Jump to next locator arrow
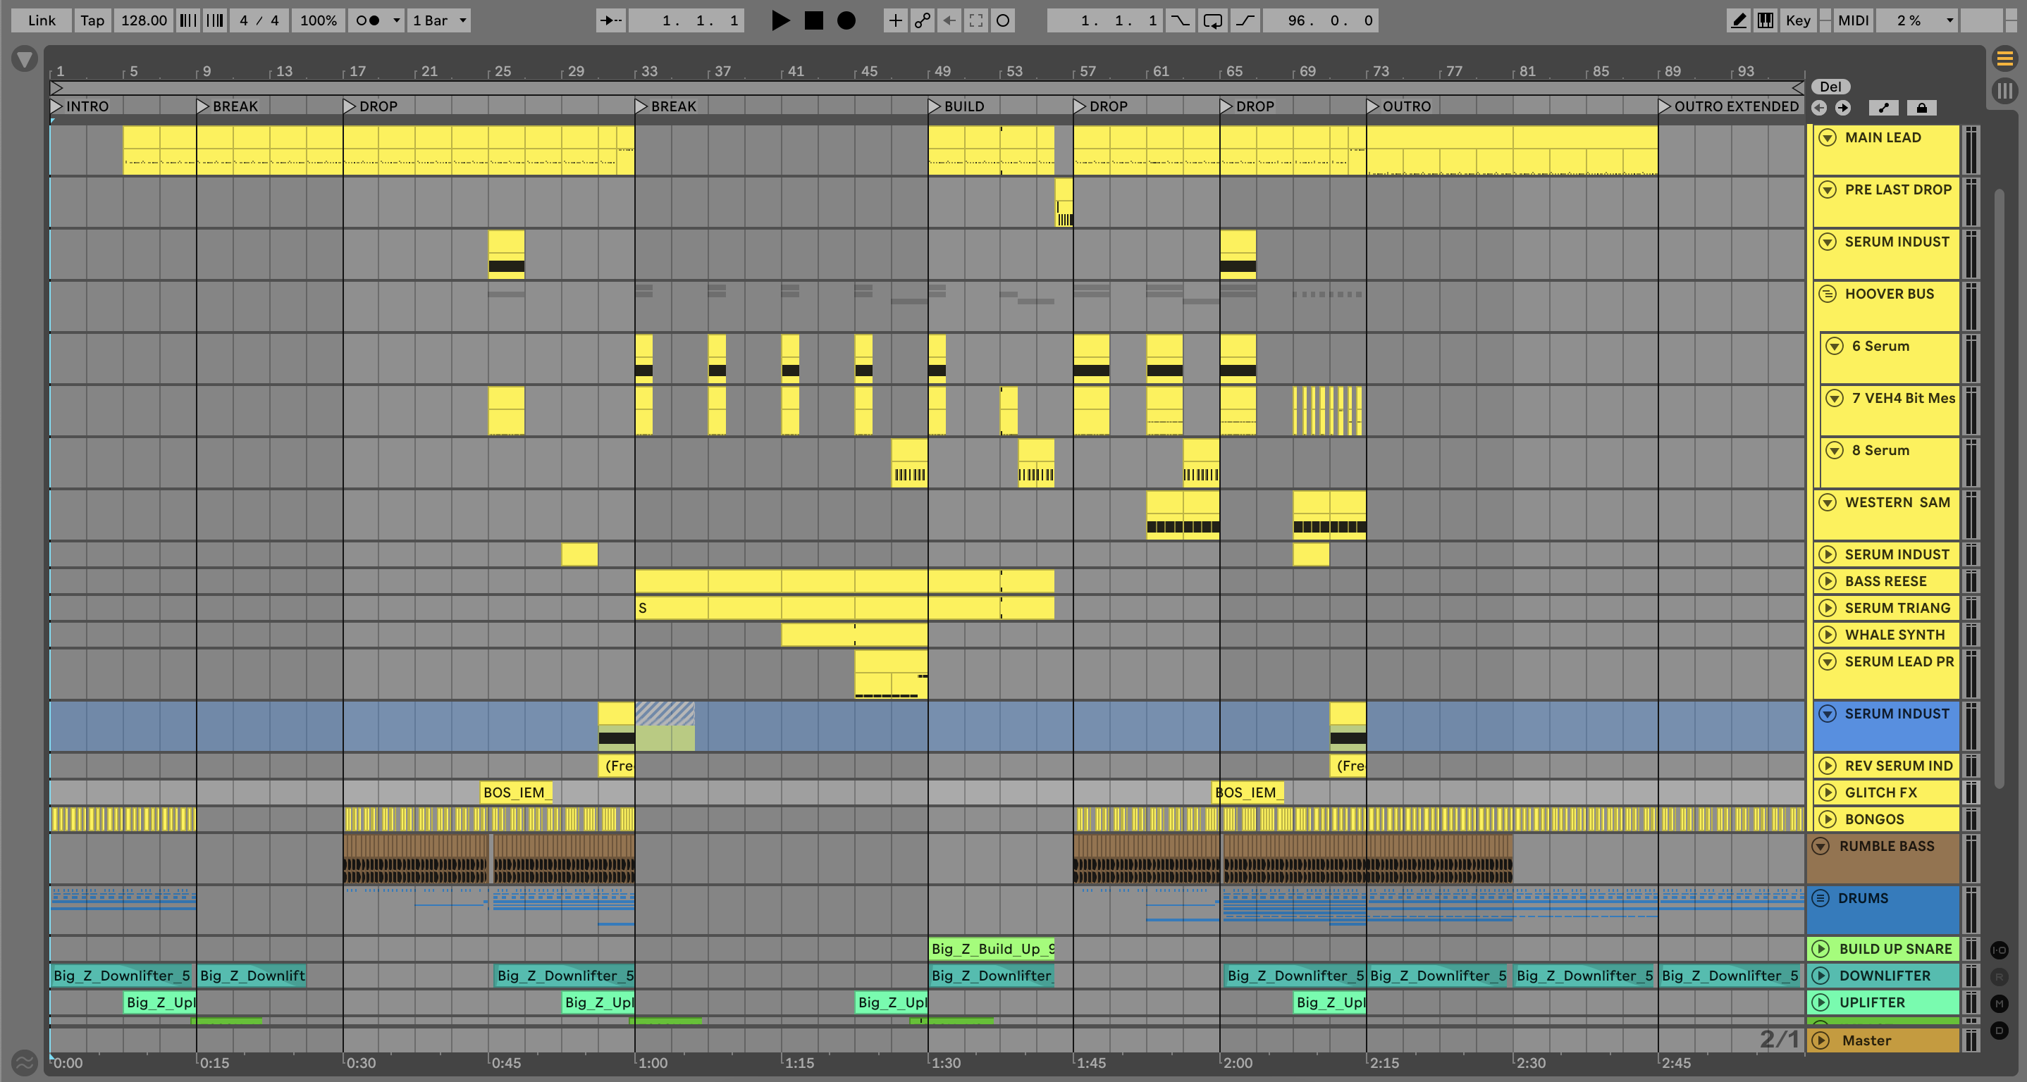Screen dimensions: 2027x1082 [1843, 108]
